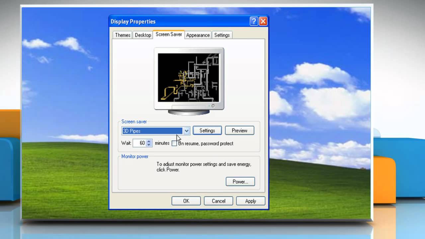Click the Help question mark title bar icon
The image size is (425, 239).
point(254,22)
